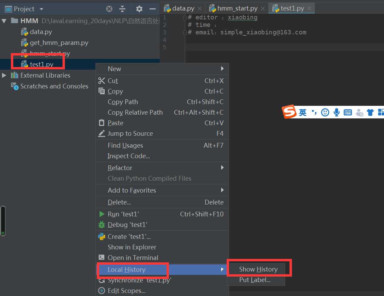Image resolution: width=384 pixels, height=296 pixels.
Task: Open Sogou soft keyboard icon
Action: pos(348,113)
